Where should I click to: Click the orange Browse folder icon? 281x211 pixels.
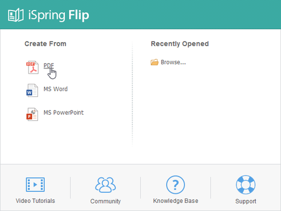point(155,62)
